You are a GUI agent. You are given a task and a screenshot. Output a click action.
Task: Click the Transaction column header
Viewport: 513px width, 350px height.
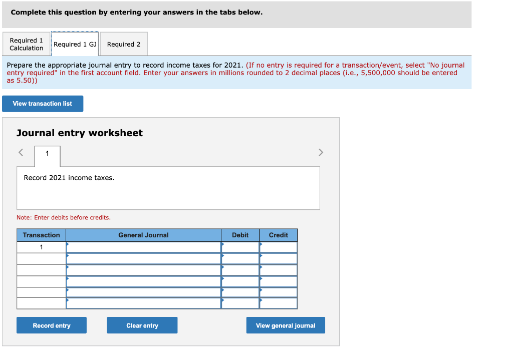point(41,235)
